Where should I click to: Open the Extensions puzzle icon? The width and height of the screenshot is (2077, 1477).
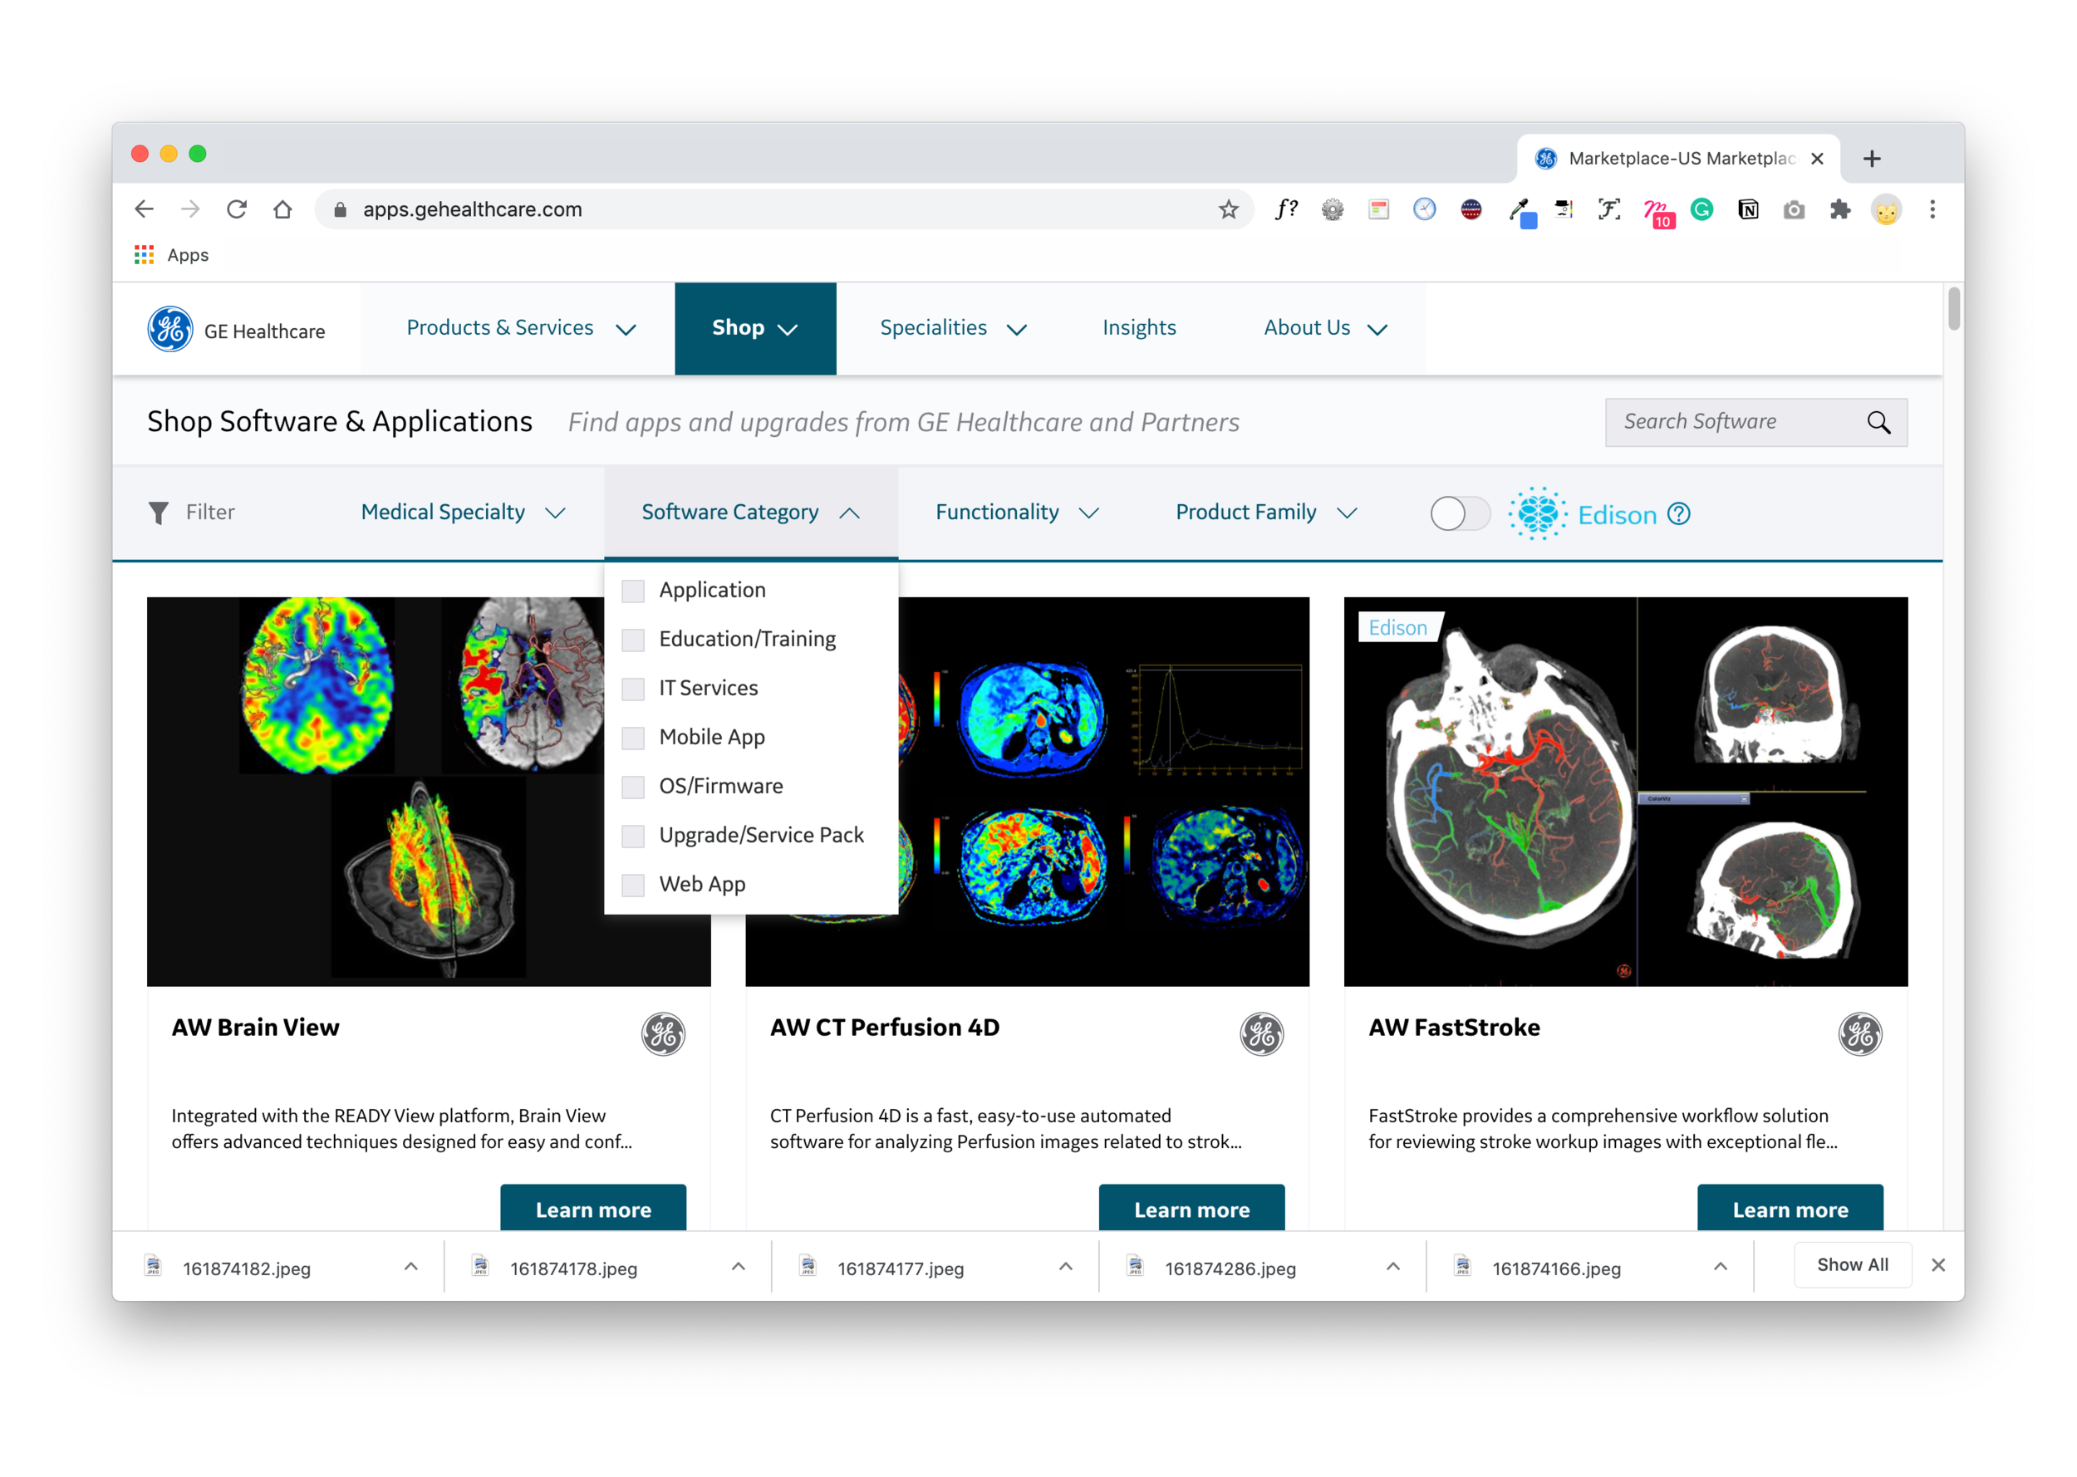point(1839,210)
